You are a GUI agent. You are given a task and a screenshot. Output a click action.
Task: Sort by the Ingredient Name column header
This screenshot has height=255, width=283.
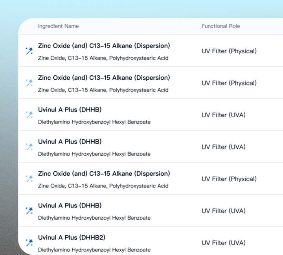pos(58,26)
